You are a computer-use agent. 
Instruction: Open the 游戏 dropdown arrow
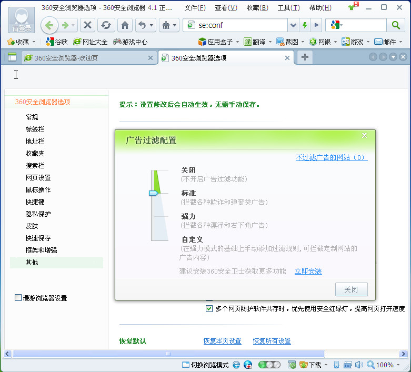tap(368, 42)
